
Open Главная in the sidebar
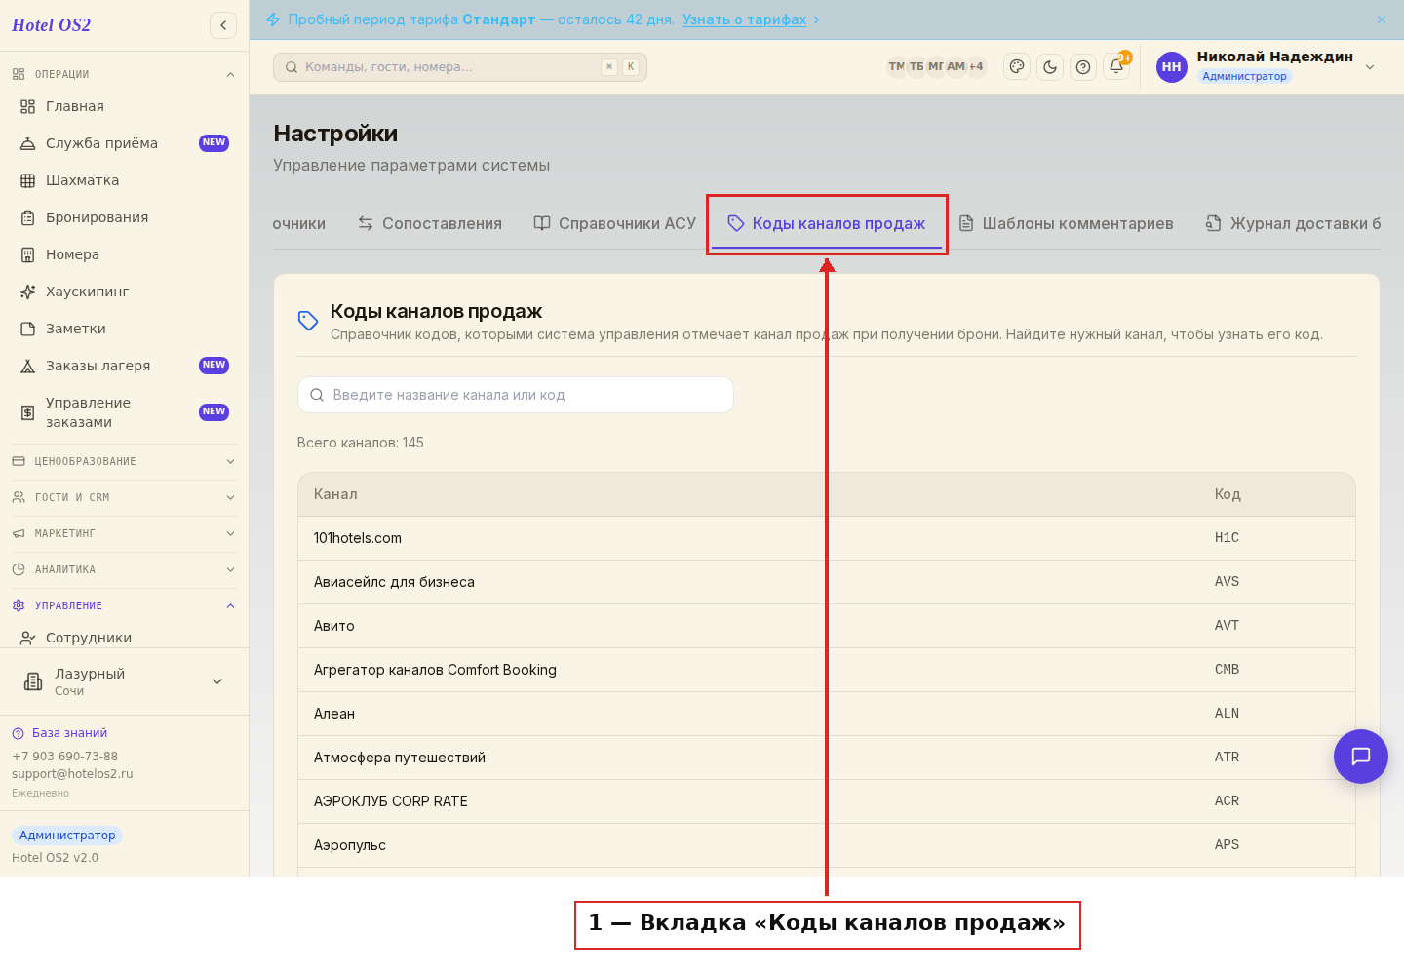click(124, 106)
